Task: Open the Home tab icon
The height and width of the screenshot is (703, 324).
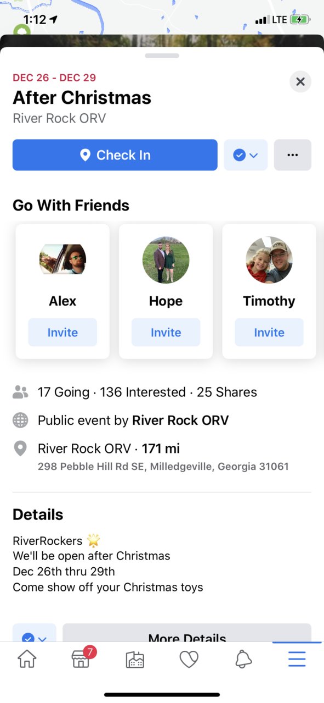Action: click(27, 659)
